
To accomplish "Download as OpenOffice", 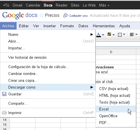I will coord(116,116).
